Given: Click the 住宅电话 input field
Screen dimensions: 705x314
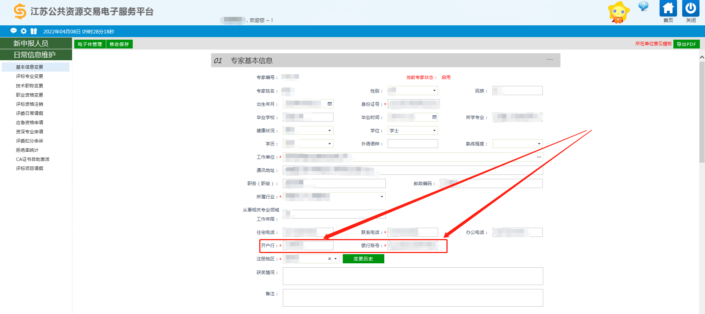Looking at the screenshot, I should [x=308, y=232].
